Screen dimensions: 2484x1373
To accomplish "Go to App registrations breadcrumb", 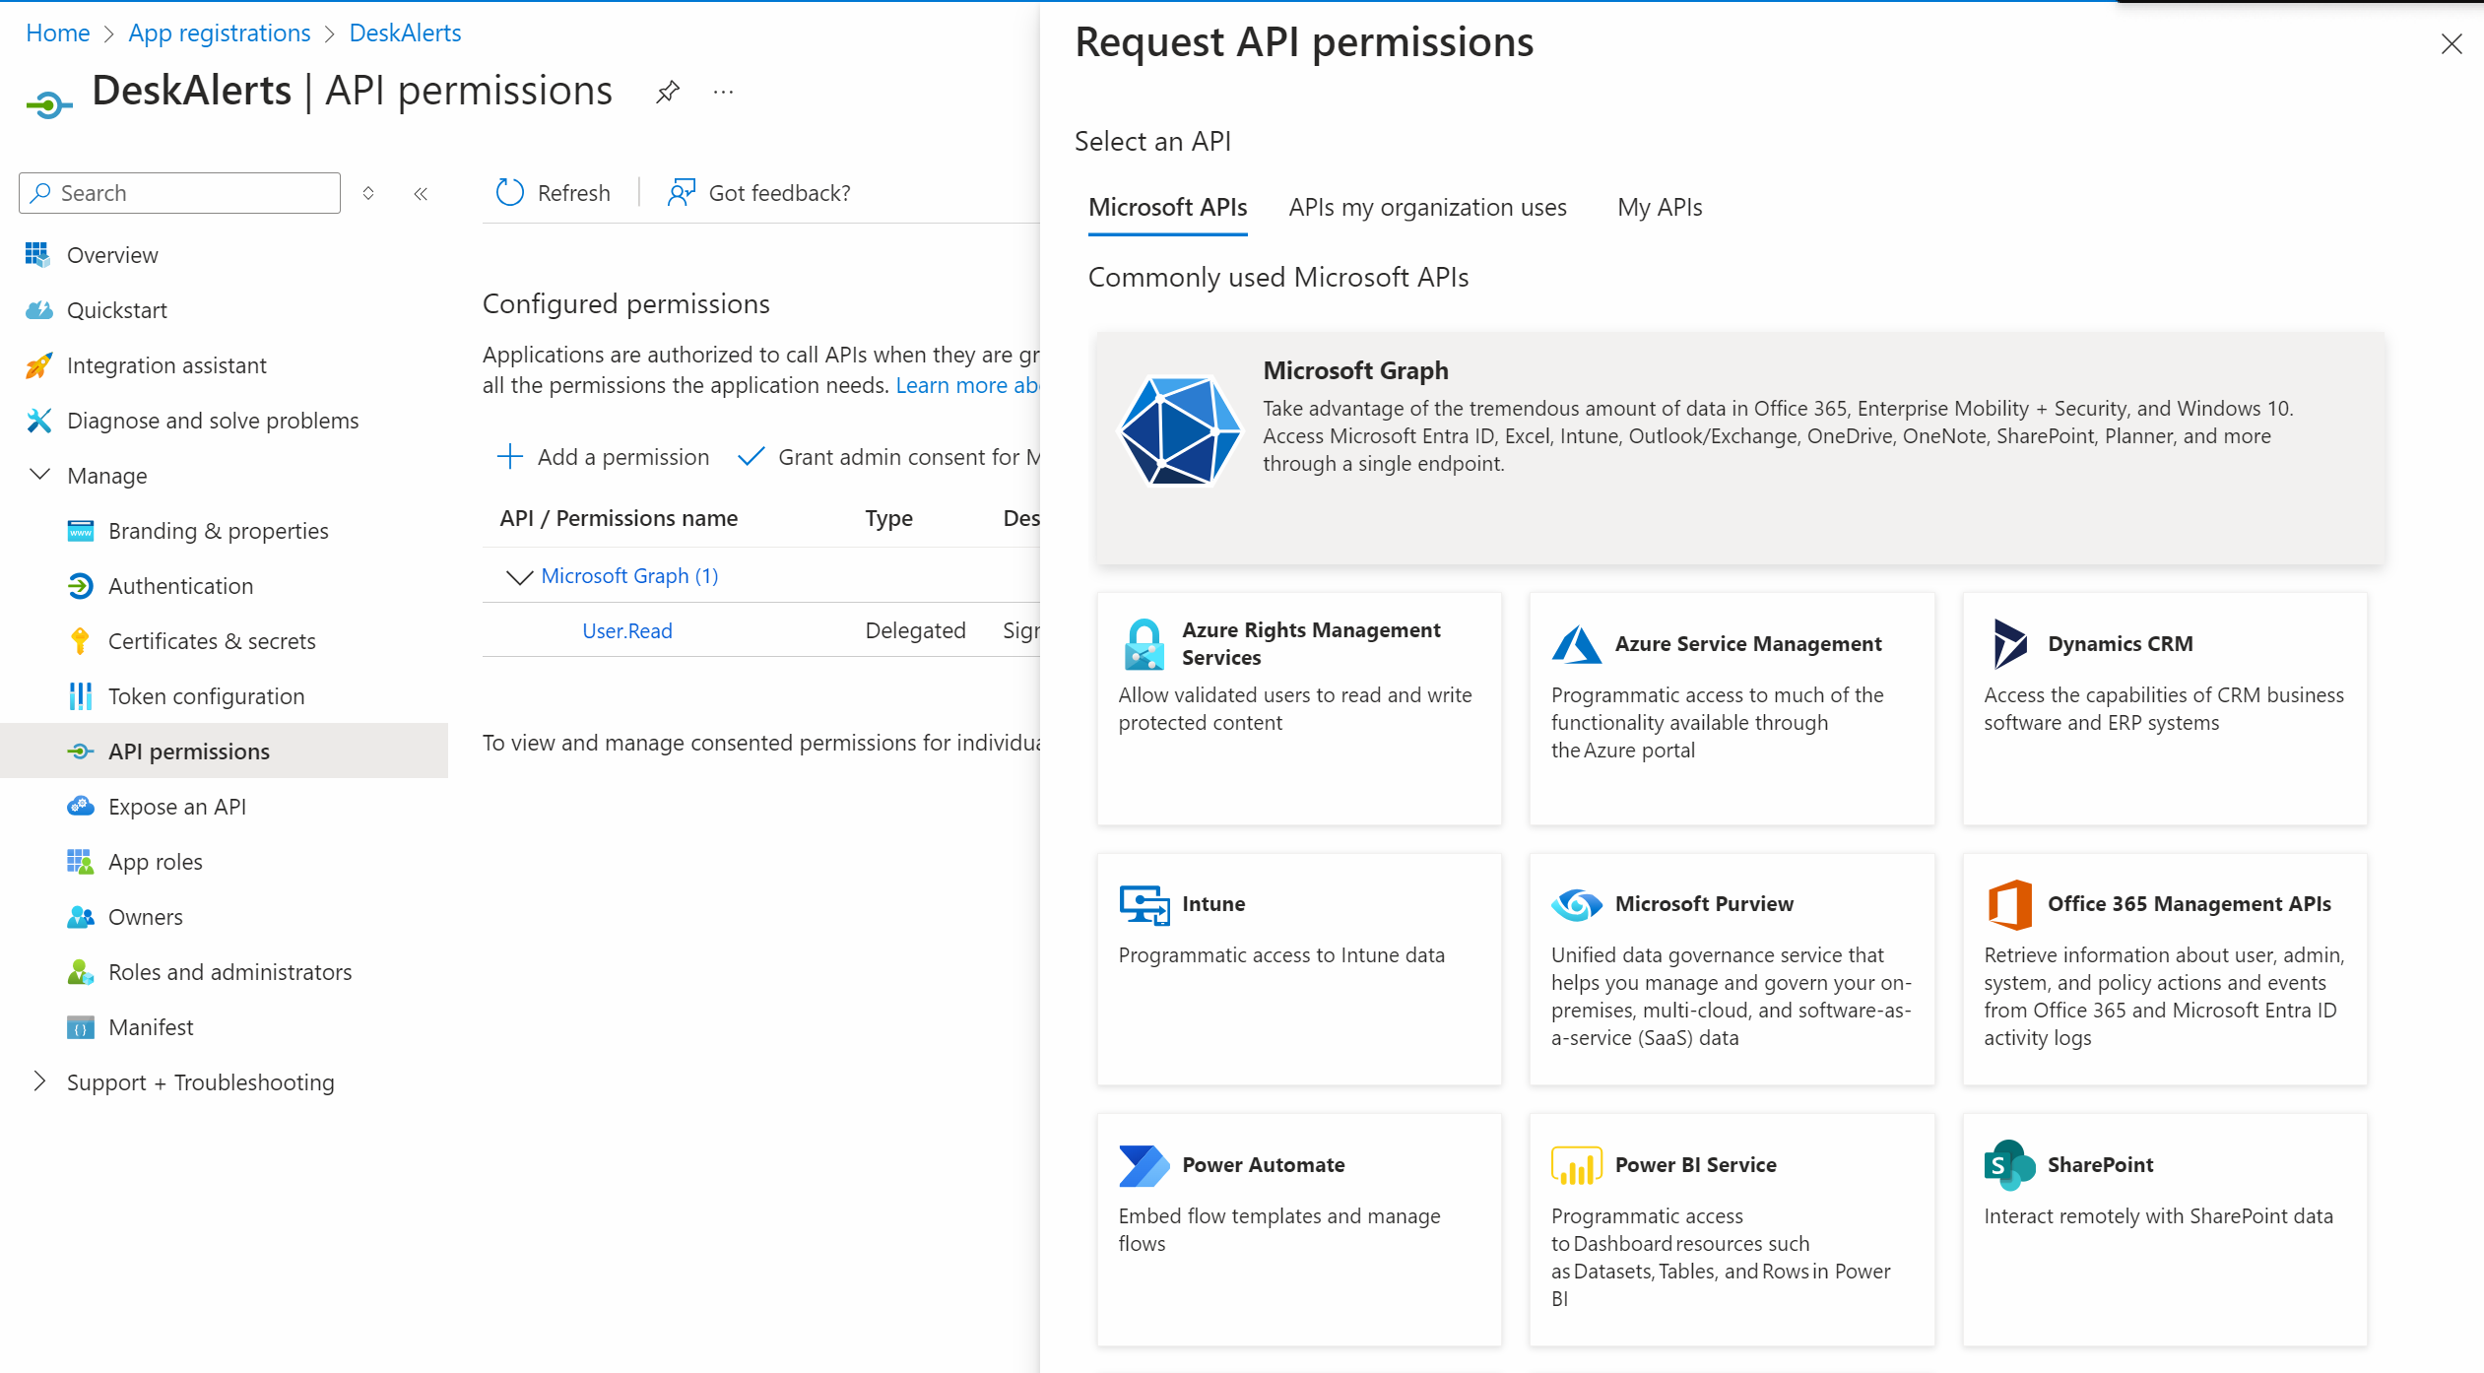I will point(219,33).
